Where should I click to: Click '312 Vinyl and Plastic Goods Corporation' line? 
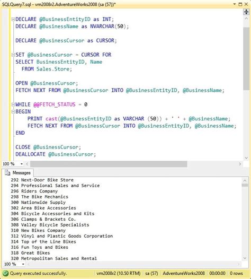[61, 236]
